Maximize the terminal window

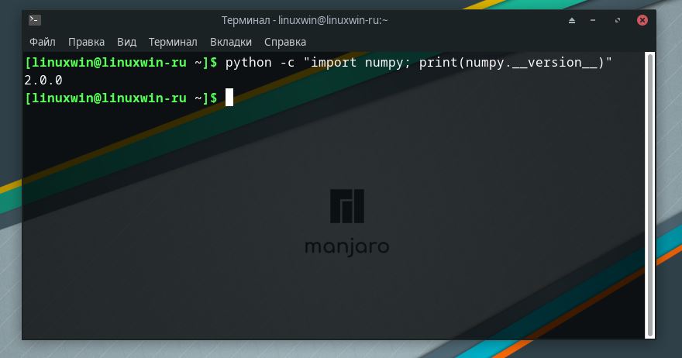(619, 20)
